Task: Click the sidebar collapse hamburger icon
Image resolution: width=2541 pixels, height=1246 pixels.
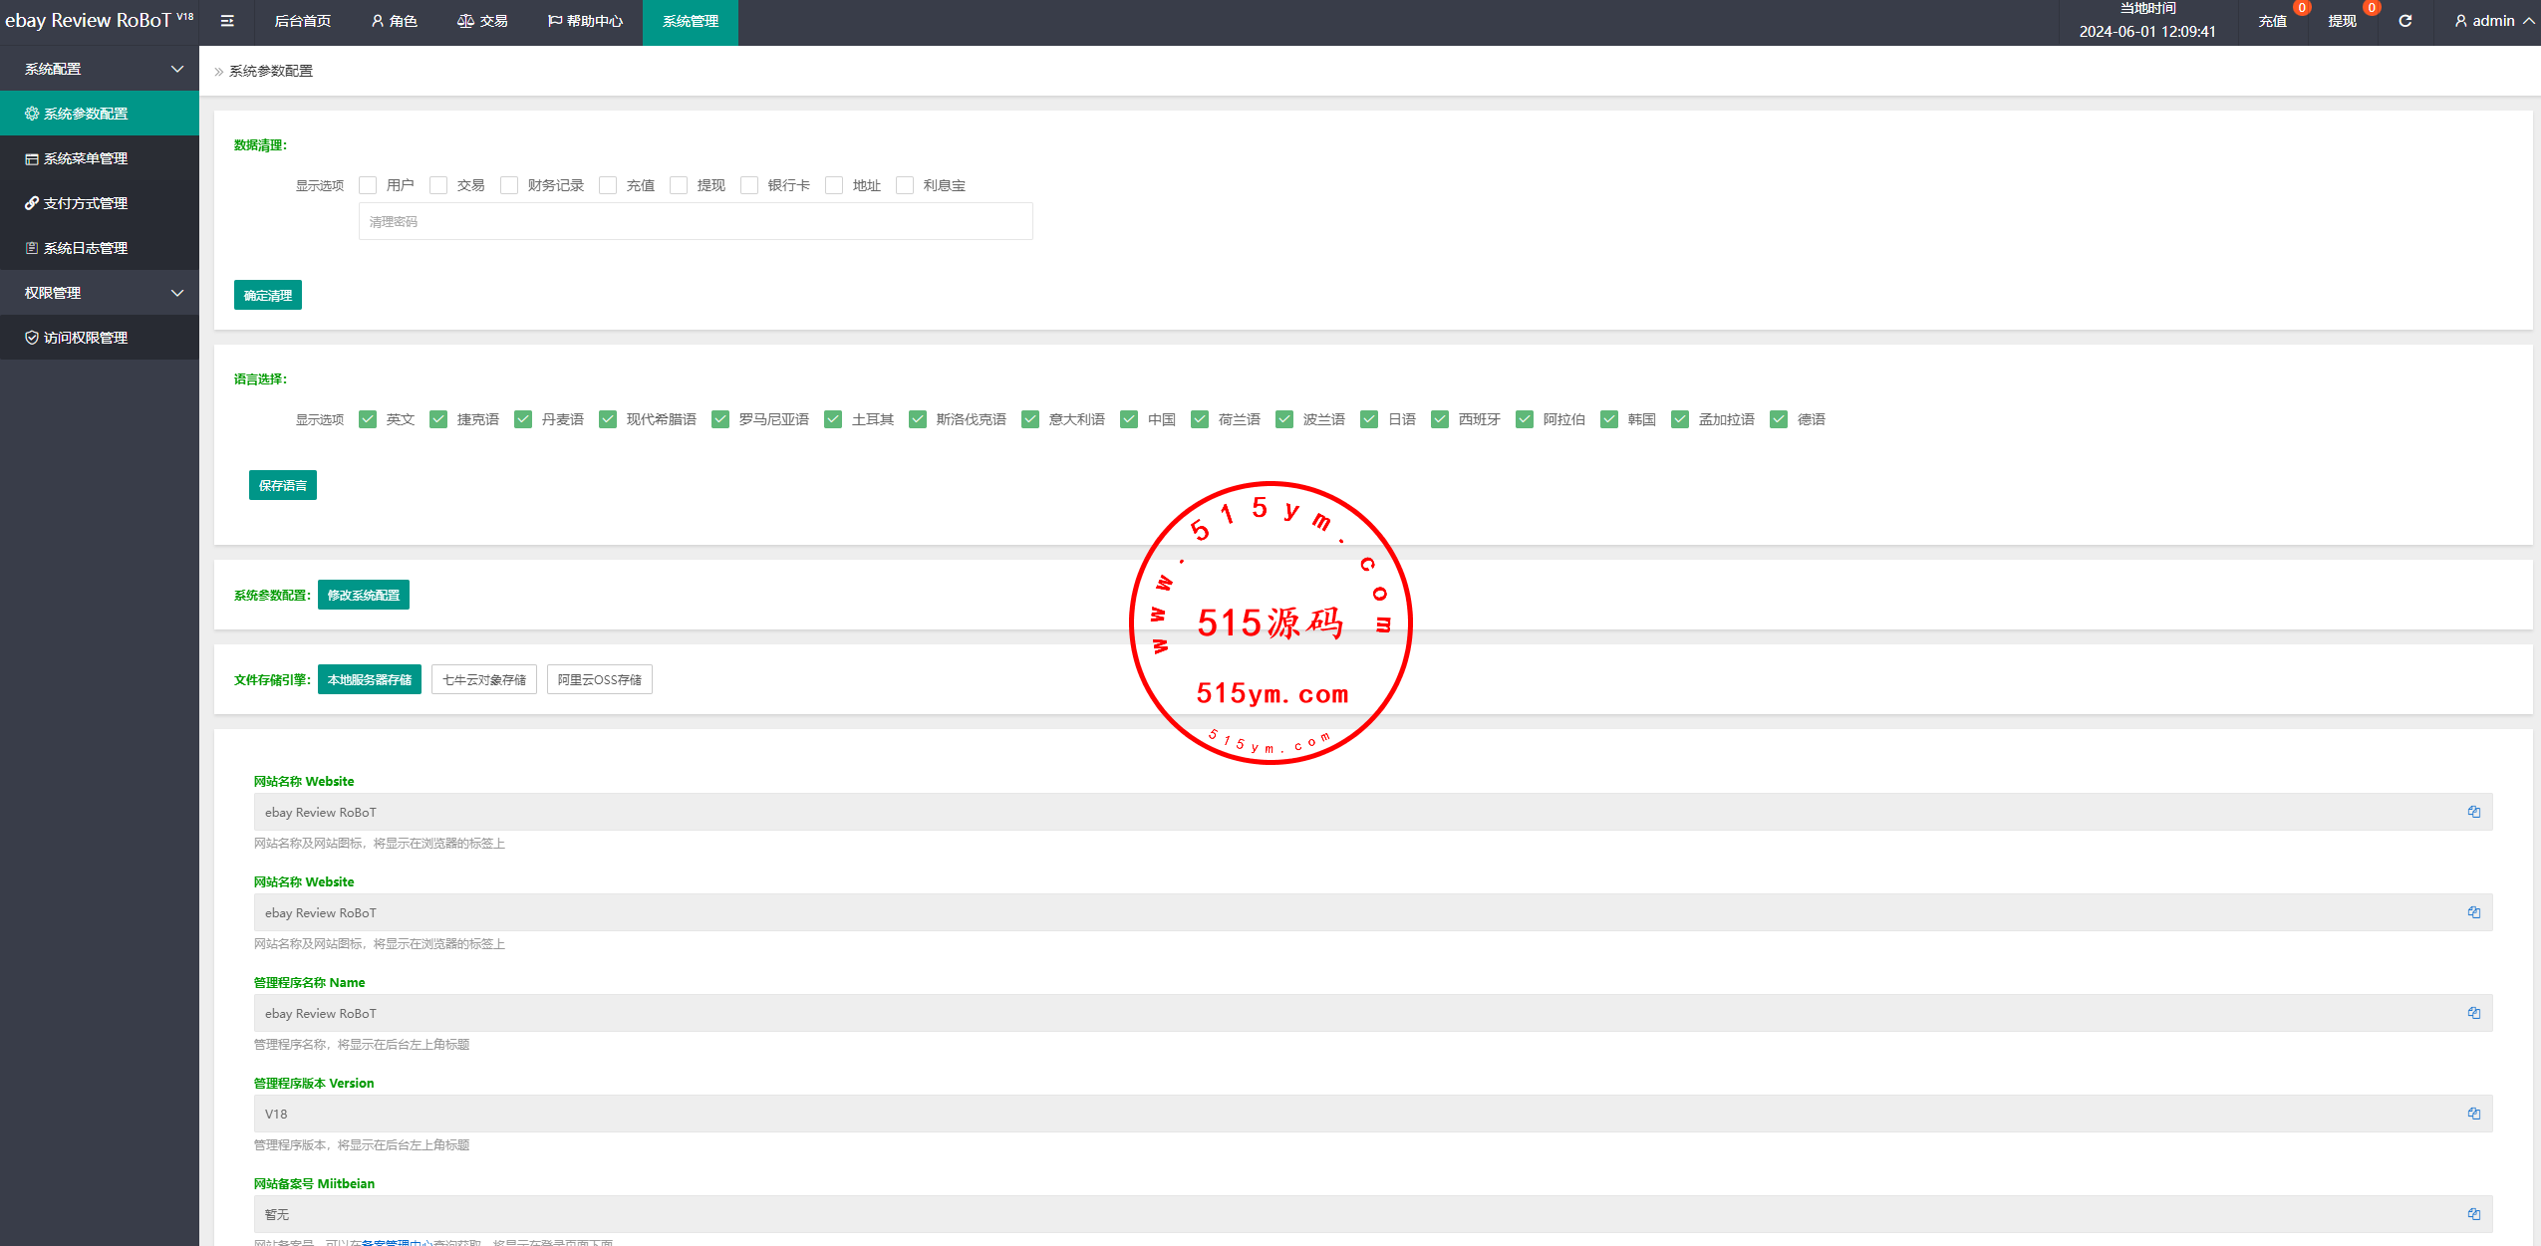Action: coord(227,21)
